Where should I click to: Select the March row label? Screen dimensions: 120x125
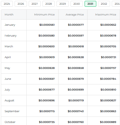[x=9, y=46]
